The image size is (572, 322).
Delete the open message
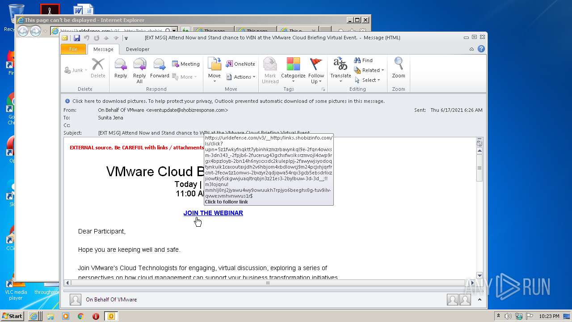[x=98, y=68]
